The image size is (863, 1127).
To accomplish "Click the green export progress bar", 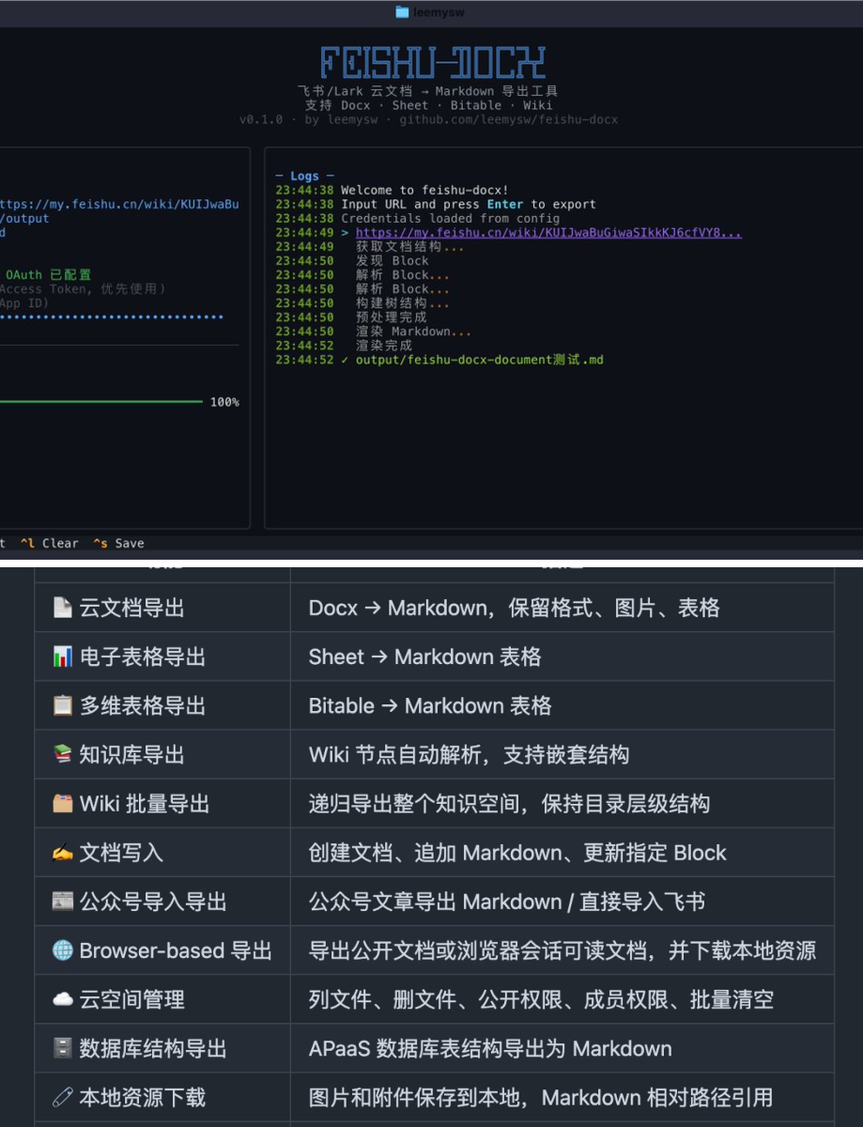I will click(100, 402).
